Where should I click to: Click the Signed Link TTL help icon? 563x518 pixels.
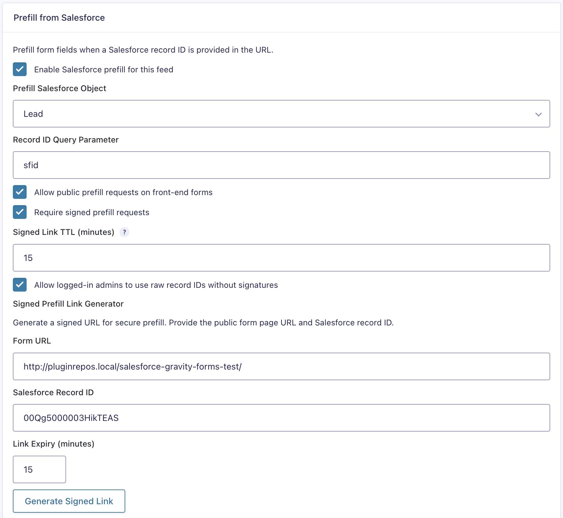(x=124, y=232)
